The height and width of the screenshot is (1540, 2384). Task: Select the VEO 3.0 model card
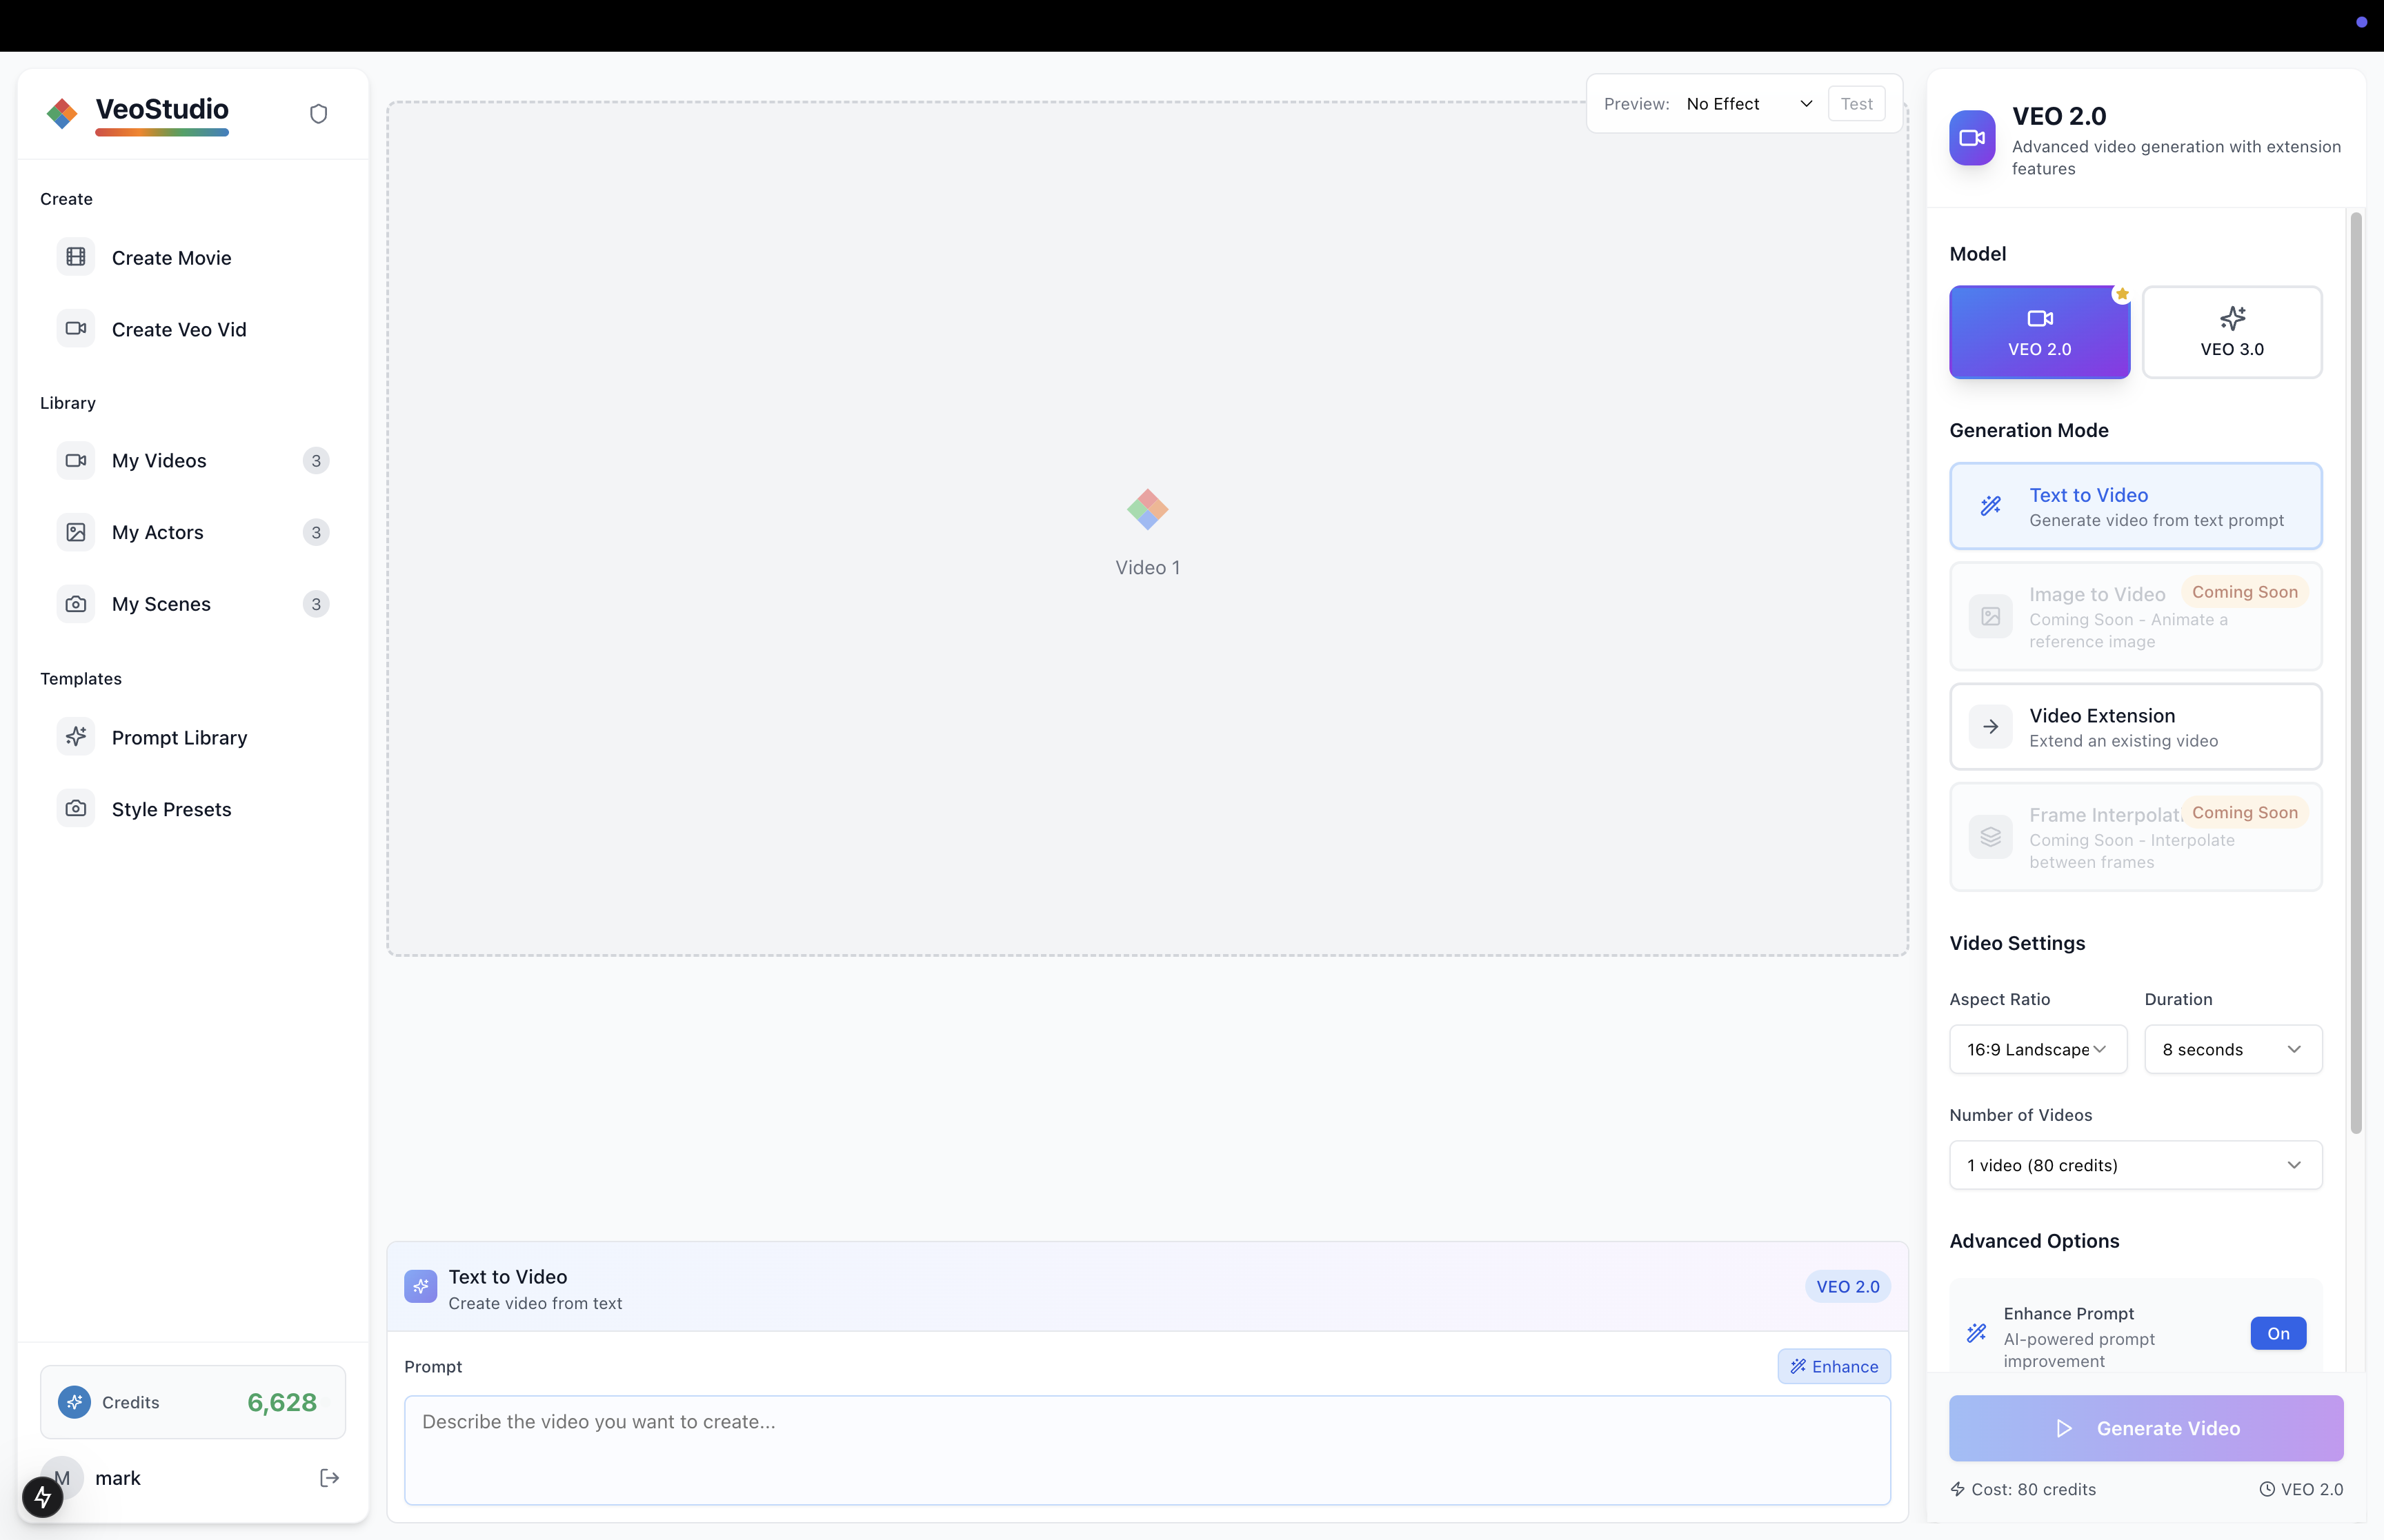2232,332
